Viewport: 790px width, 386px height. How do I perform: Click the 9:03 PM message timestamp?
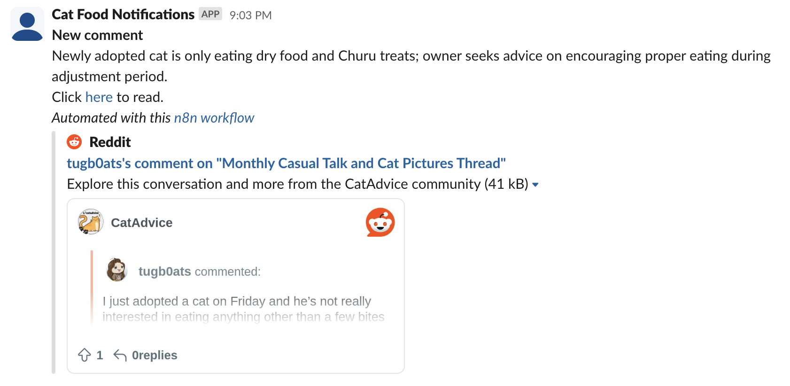(x=250, y=14)
